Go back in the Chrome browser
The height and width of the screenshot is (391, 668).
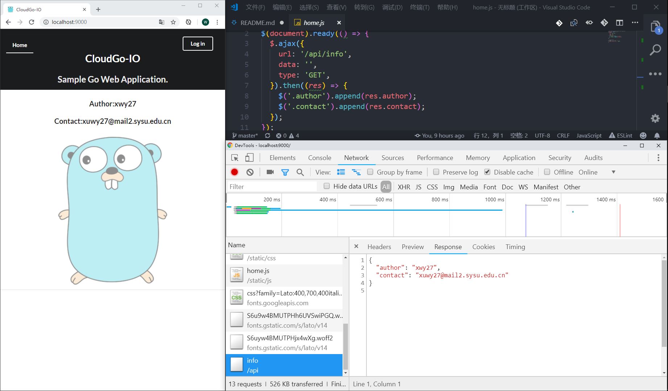pos(8,22)
